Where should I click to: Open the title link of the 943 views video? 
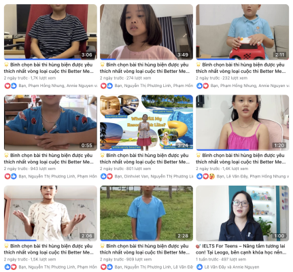49,158
